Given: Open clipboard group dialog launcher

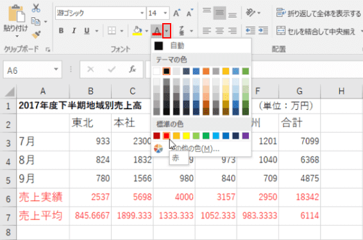Looking at the screenshot, I should (x=48, y=49).
